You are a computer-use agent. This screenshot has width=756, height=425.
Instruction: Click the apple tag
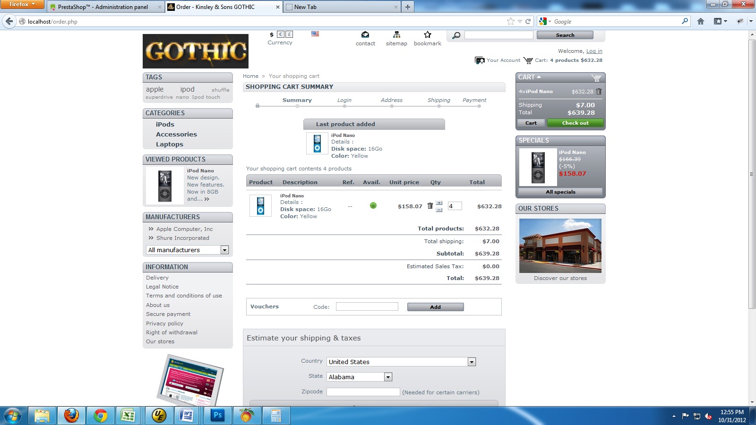(155, 89)
